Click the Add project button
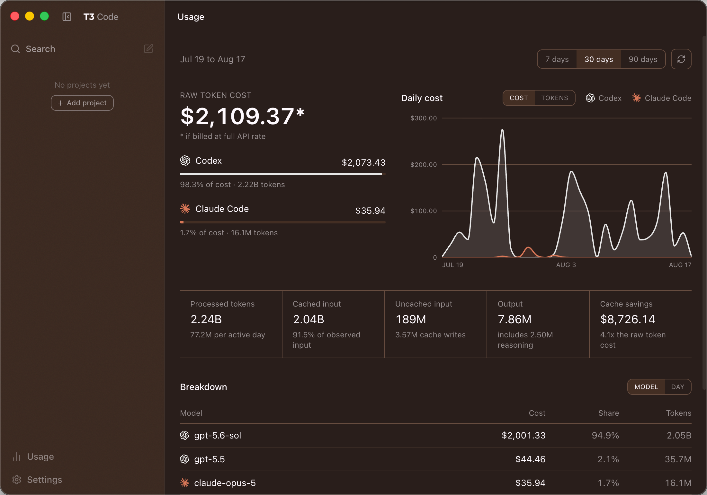 82,103
